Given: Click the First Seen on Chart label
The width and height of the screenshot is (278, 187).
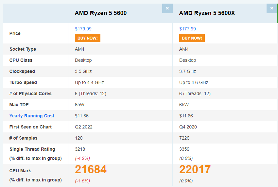Looking at the screenshot, I should coord(30,127).
